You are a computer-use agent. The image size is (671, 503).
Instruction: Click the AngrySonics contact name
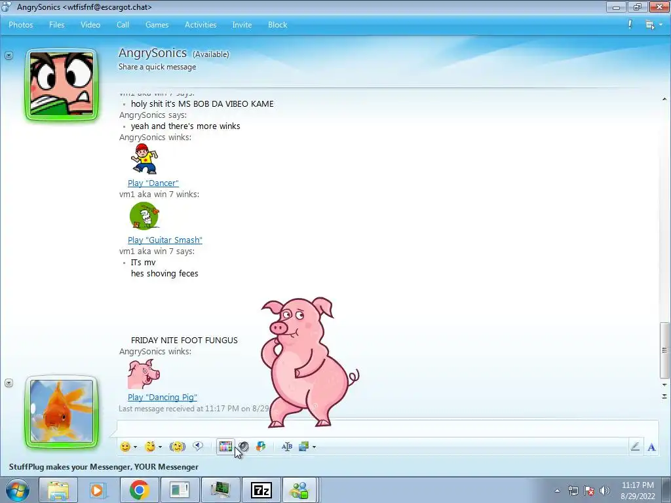(x=152, y=53)
